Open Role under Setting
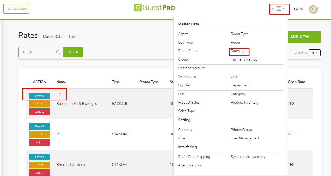This screenshot has width=331, height=176. point(182,138)
